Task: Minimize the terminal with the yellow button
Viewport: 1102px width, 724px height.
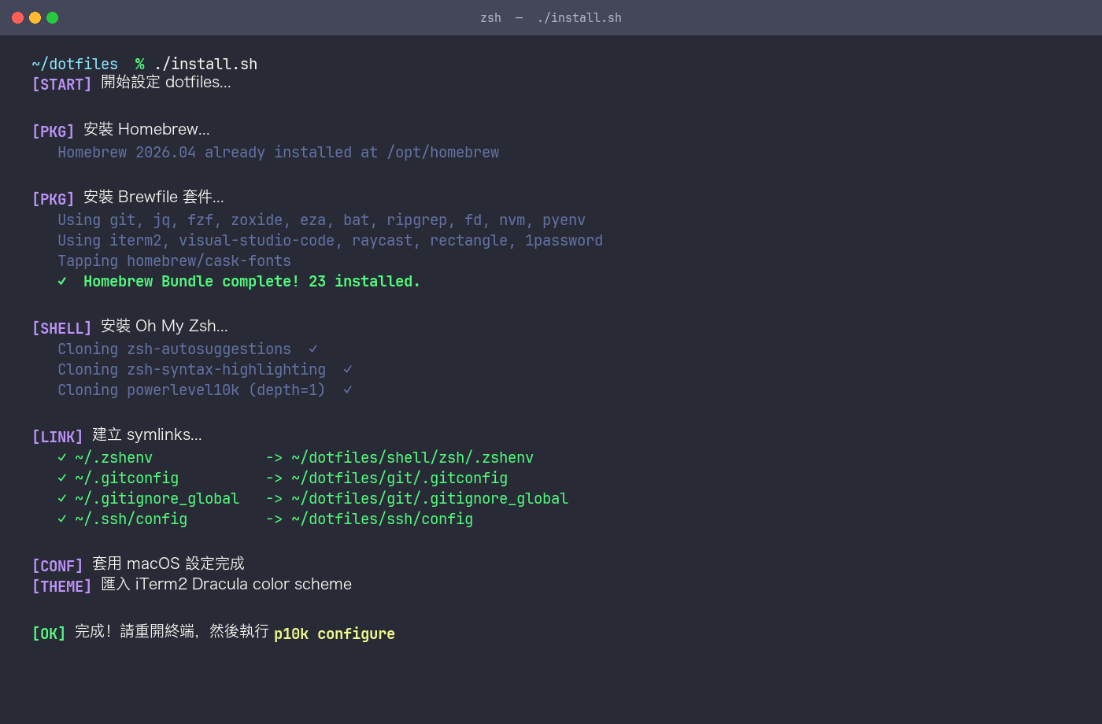Action: point(35,17)
